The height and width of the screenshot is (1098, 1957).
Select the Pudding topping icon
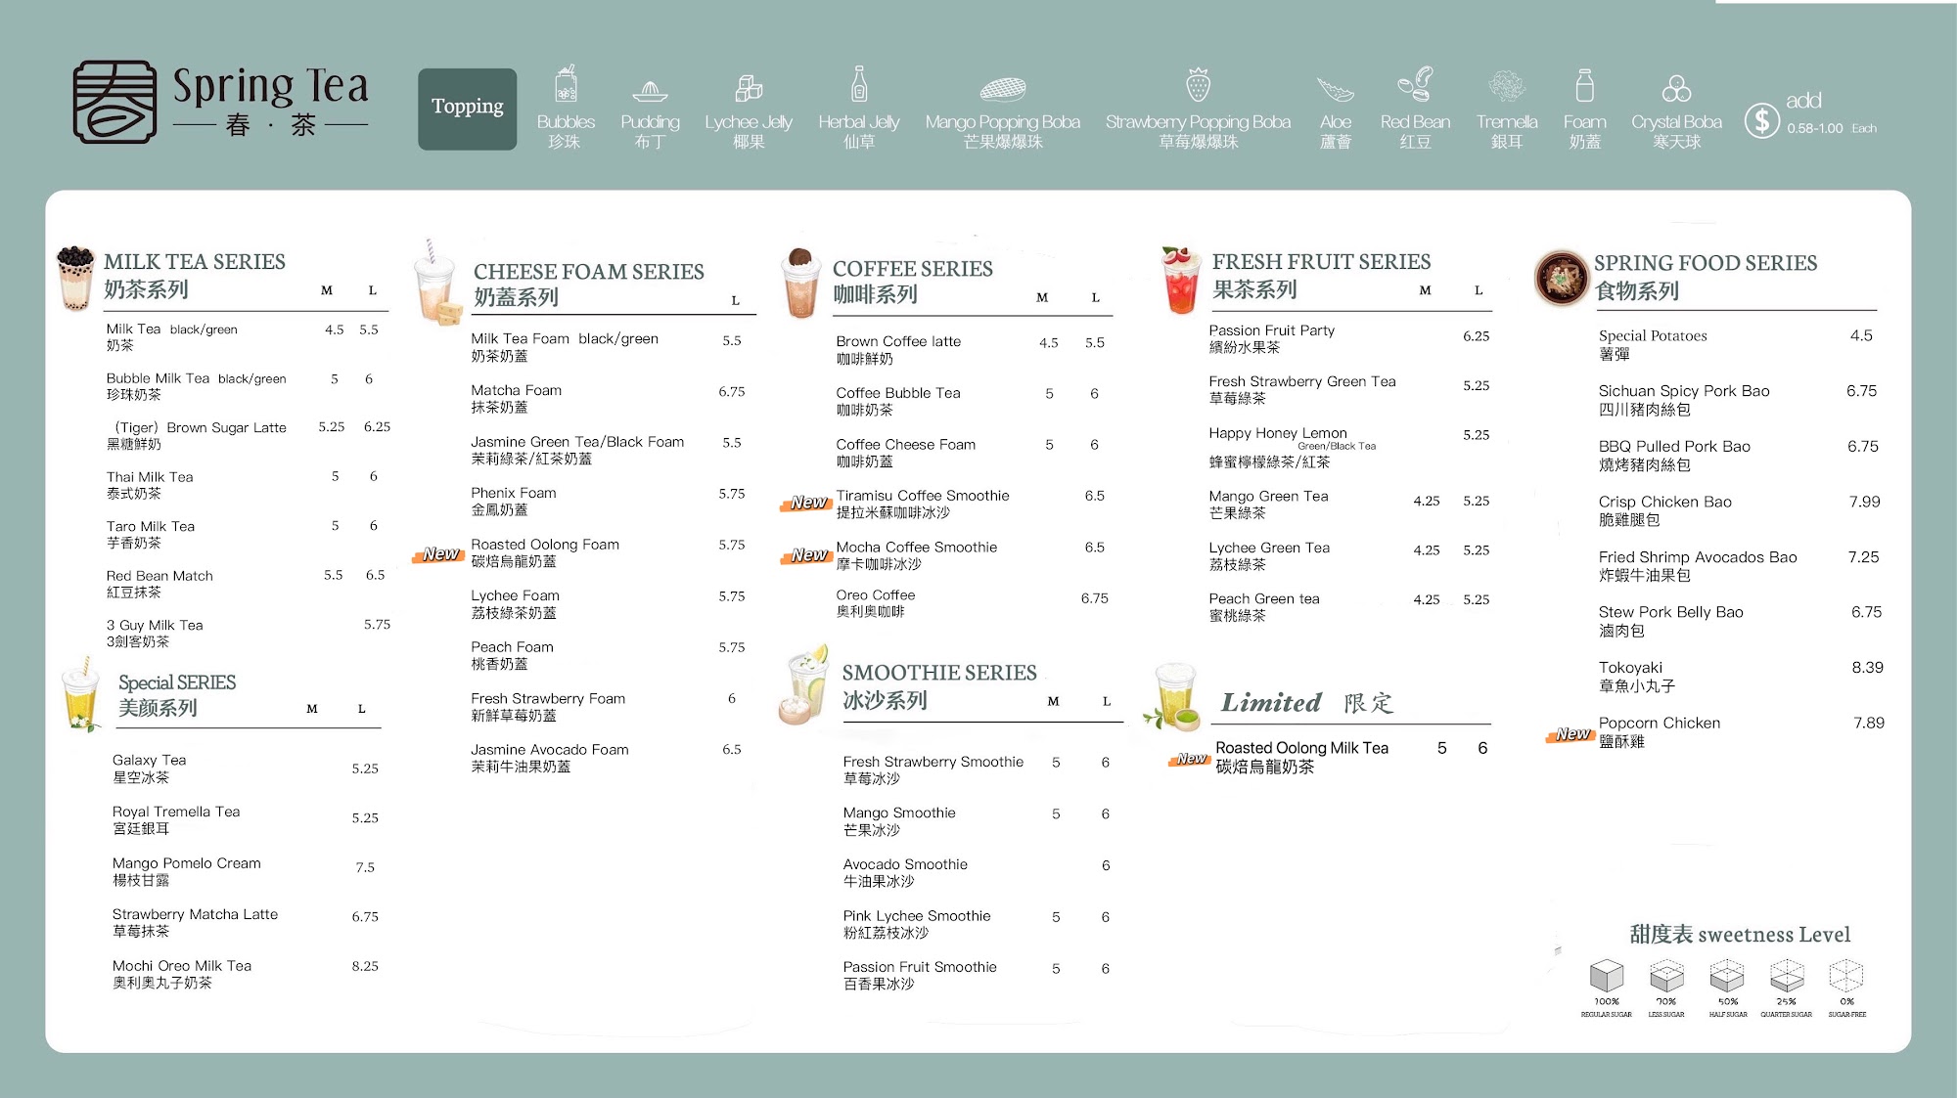pyautogui.click(x=650, y=91)
